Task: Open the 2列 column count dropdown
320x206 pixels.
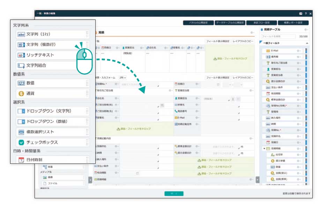Action: 122,77
